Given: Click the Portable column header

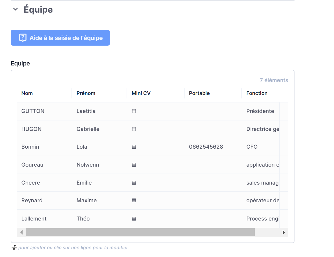Looking at the screenshot, I should click(199, 93).
